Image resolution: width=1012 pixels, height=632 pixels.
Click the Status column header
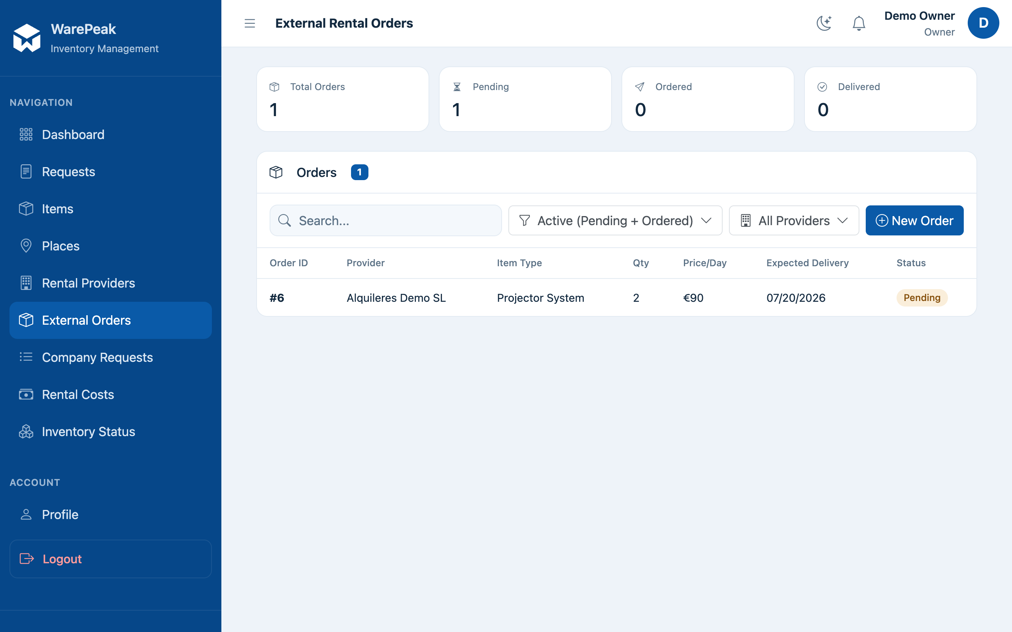click(x=911, y=263)
